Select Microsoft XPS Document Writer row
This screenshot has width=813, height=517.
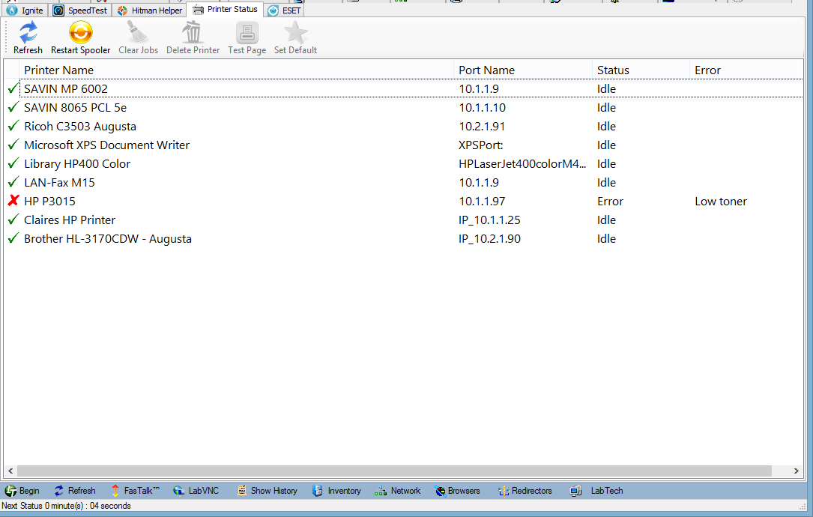click(403, 145)
